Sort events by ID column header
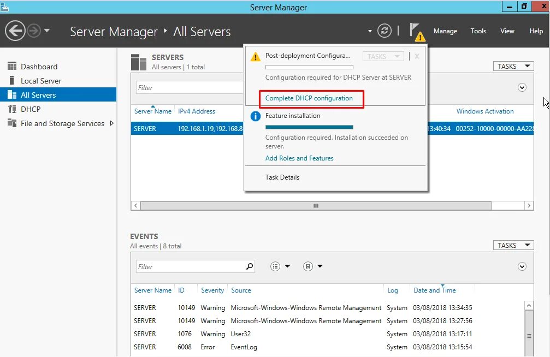This screenshot has height=357, width=550. coord(181,290)
